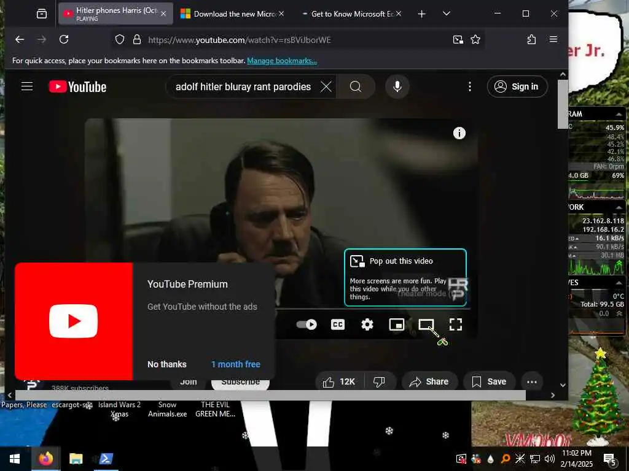
Task: Open a new browser tab
Action: 421,14
